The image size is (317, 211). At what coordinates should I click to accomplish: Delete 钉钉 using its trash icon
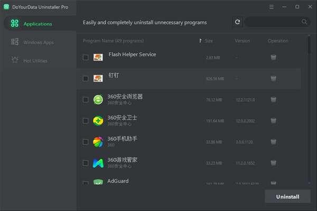pyautogui.click(x=273, y=79)
